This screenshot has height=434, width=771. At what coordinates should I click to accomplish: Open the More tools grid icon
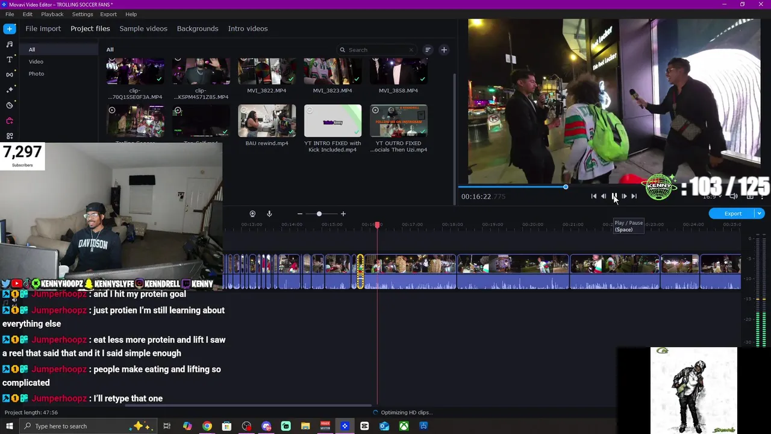tap(10, 136)
